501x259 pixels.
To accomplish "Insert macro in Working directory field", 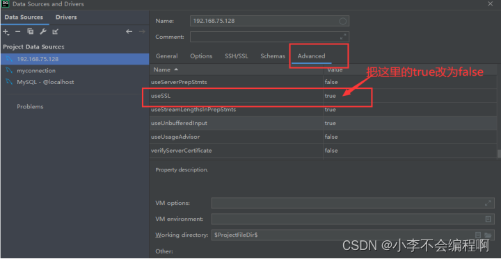I will pos(478,235).
